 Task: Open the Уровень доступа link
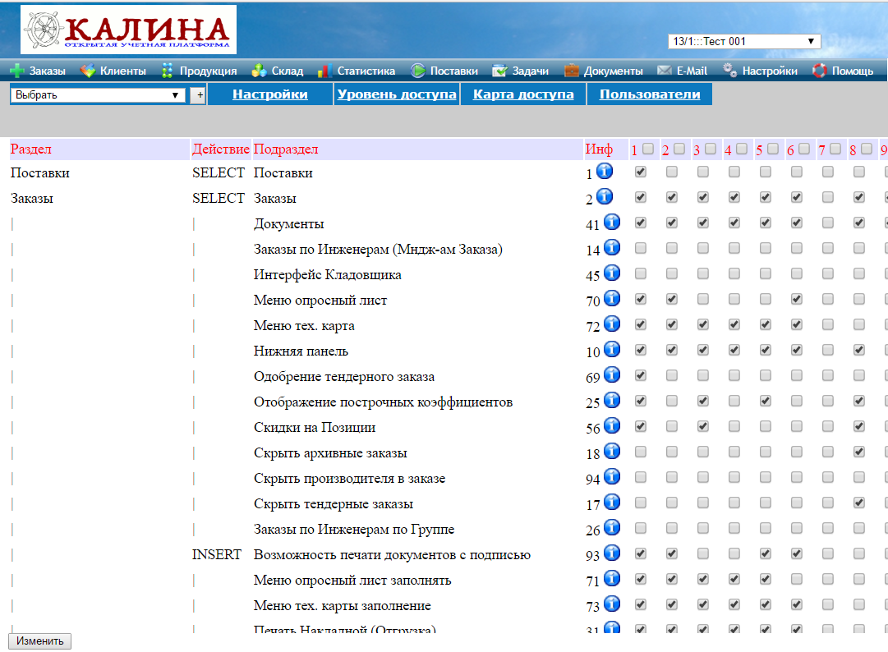pos(397,94)
